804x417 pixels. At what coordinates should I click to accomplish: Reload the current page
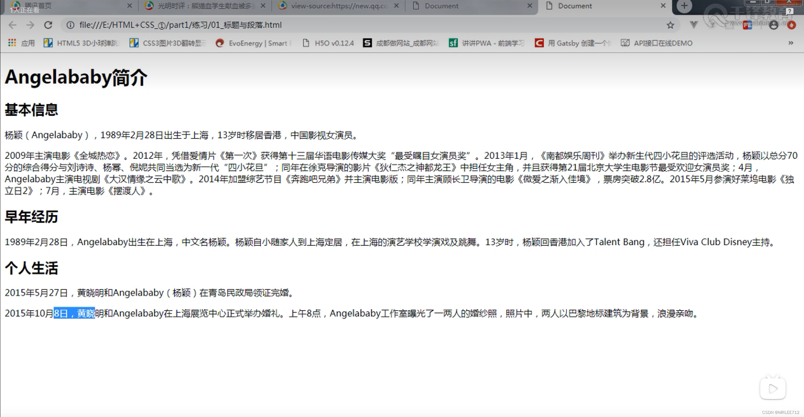pos(48,25)
